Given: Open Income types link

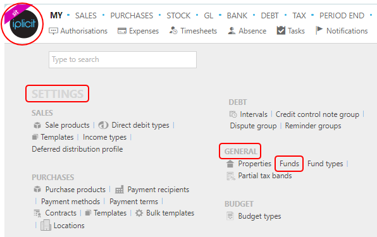Looking at the screenshot, I should 104,137.
